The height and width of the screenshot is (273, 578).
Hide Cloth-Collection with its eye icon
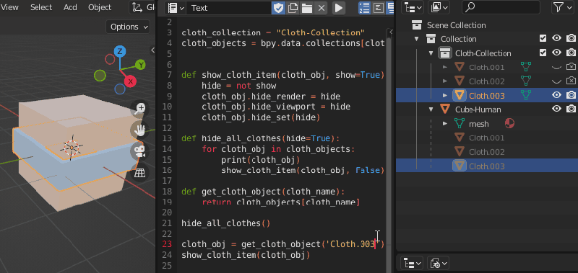coord(556,53)
